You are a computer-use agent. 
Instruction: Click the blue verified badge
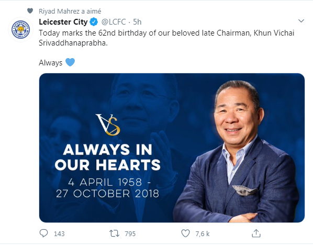coord(94,22)
